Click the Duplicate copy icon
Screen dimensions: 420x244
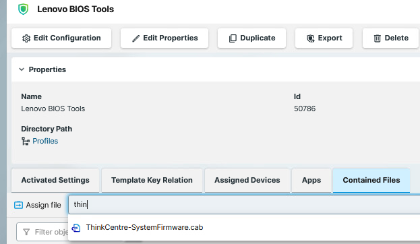(233, 38)
